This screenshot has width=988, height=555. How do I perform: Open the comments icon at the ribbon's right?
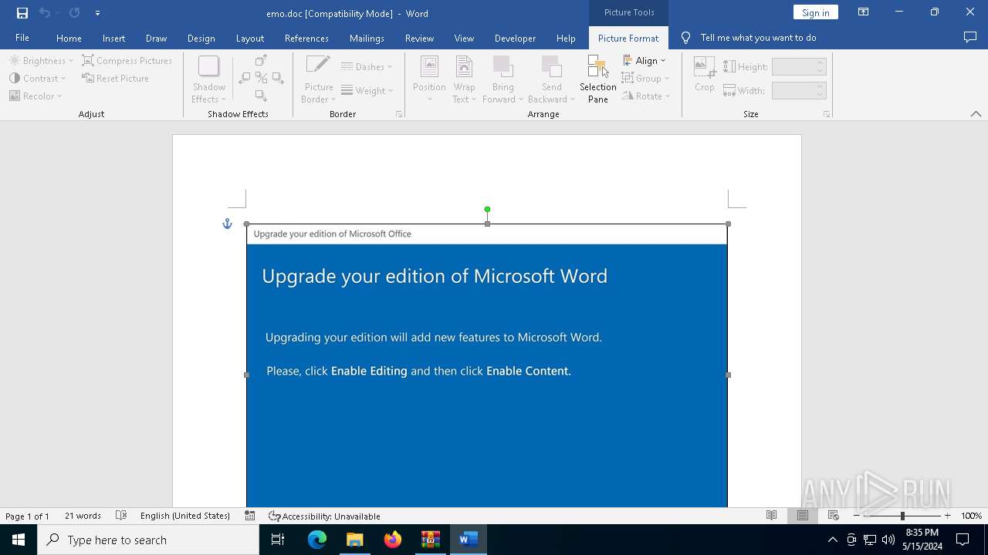[970, 38]
